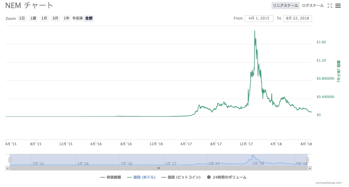Click the navigator 7月 '16 label
349x187 pixels.
pyautogui.click(x=126, y=164)
